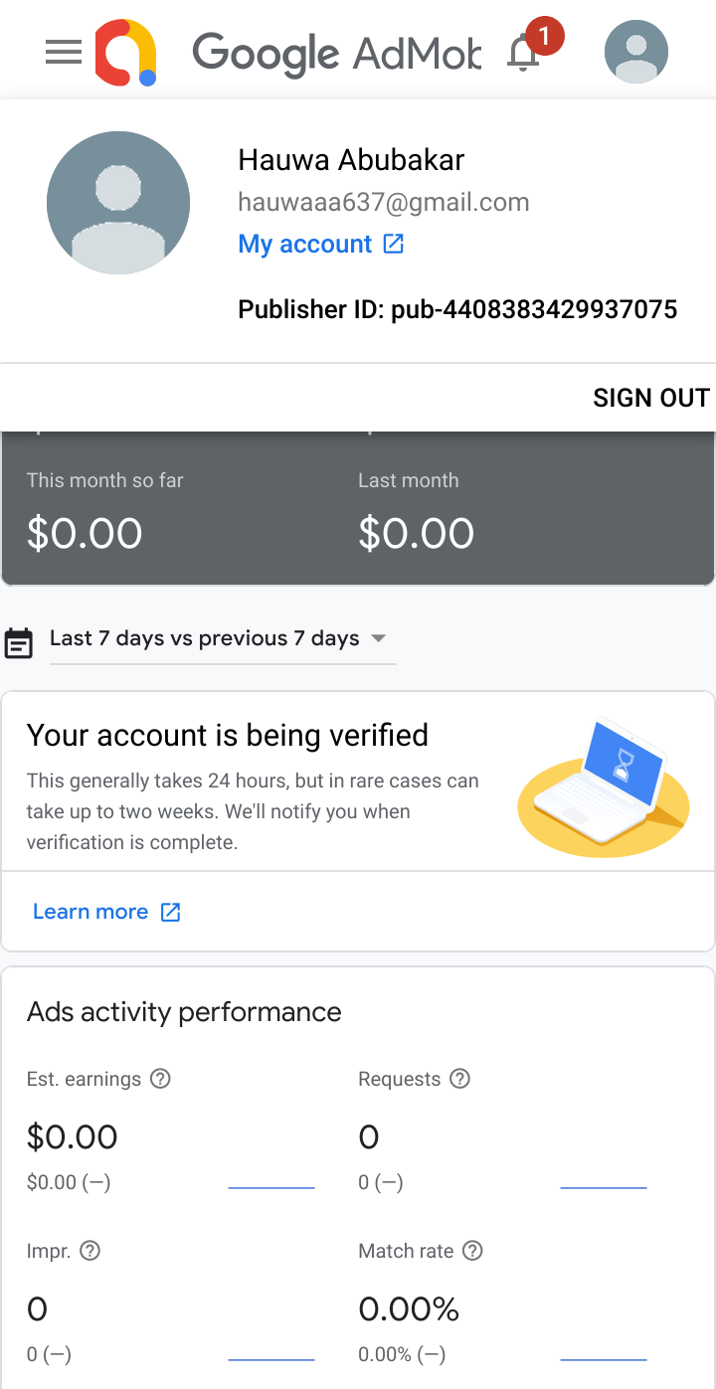This screenshot has height=1389, width=716.
Task: Expand the Last 7 days comparison dropdown
Action: 378,639
